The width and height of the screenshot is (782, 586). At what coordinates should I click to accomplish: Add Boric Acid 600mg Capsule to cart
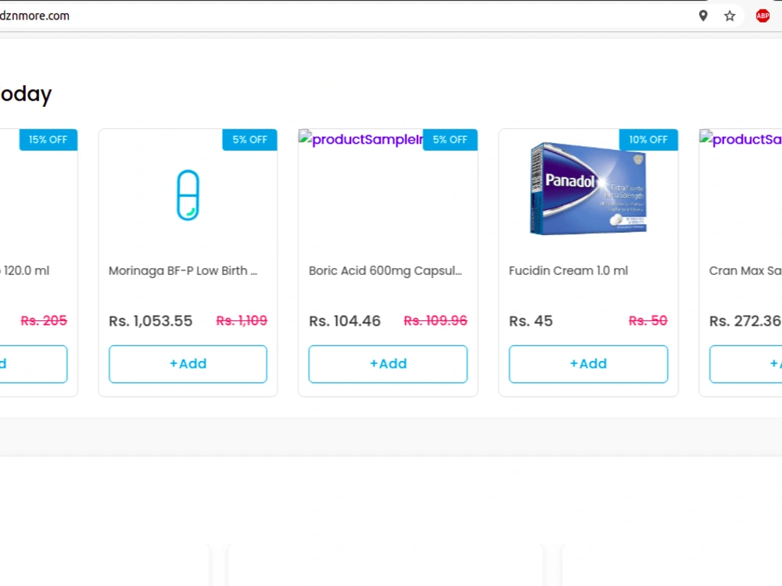click(388, 364)
